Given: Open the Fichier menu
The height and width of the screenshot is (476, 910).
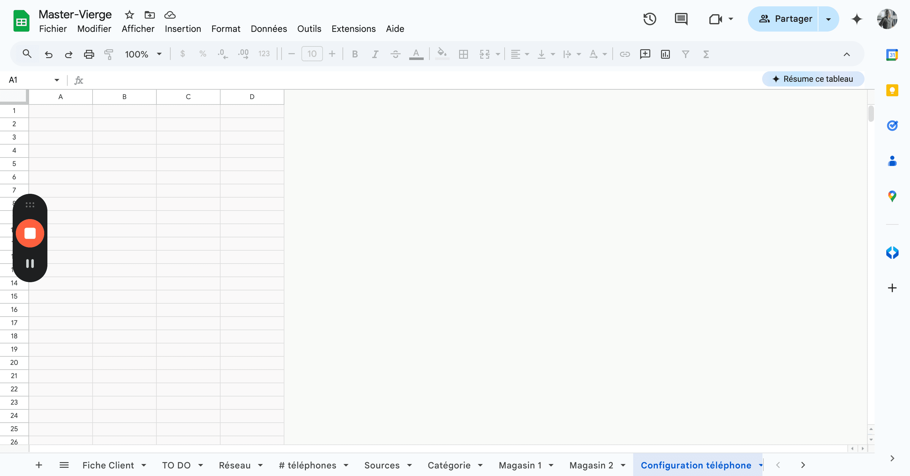Looking at the screenshot, I should [x=53, y=29].
